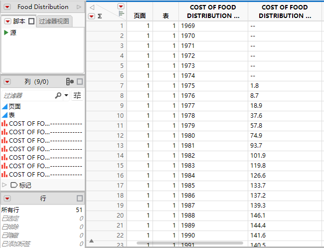Click the horizontal scrollbar at table bottom

pos(190,243)
